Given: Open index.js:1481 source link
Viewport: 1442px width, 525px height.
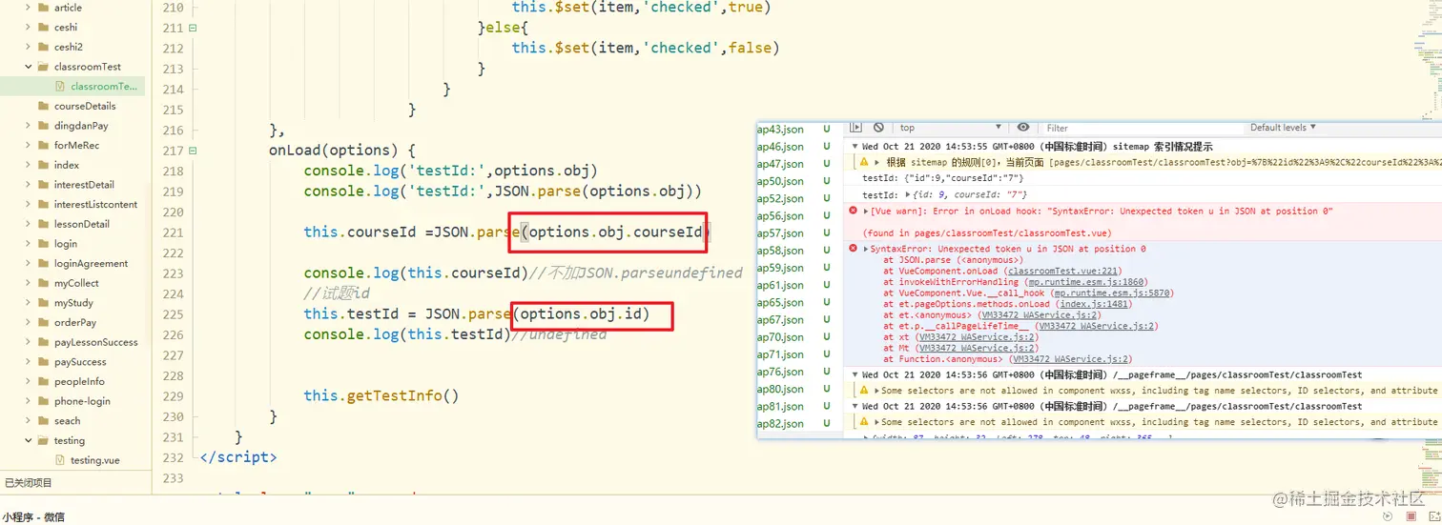Looking at the screenshot, I should (1095, 304).
